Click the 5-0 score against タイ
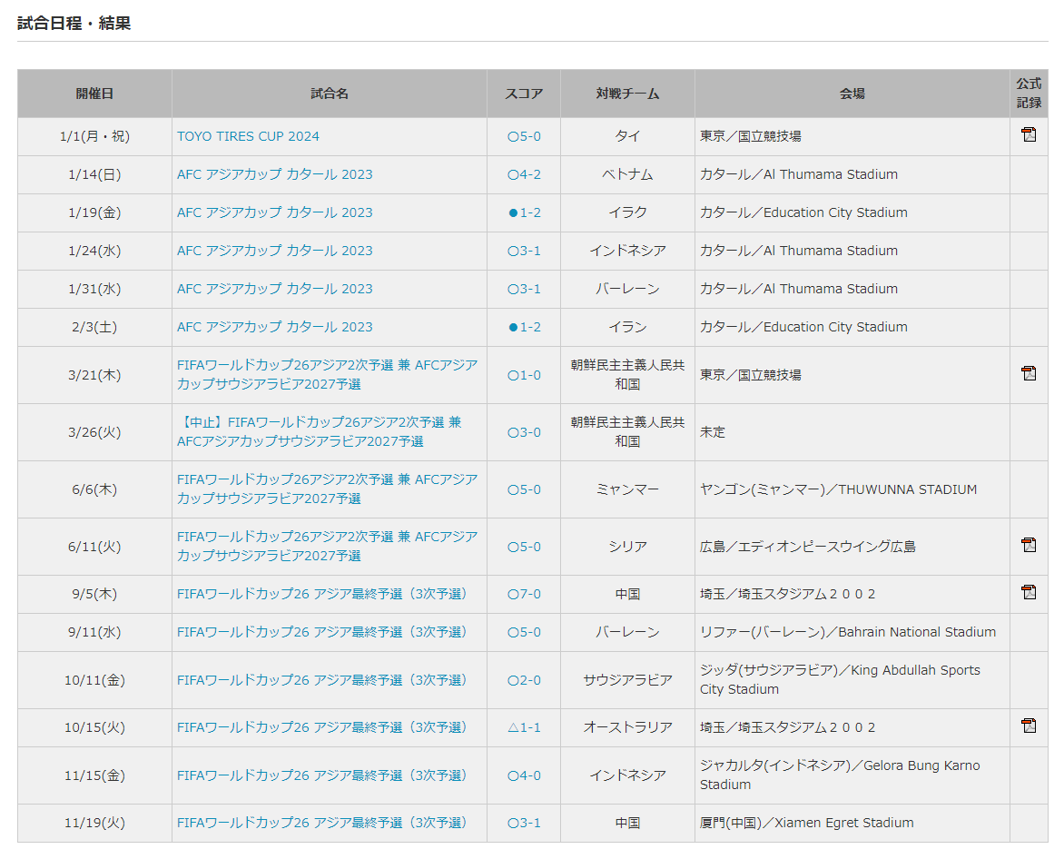This screenshot has width=1064, height=859. click(x=524, y=136)
